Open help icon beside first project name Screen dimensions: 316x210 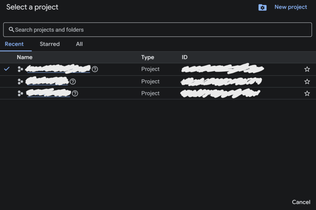click(95, 69)
